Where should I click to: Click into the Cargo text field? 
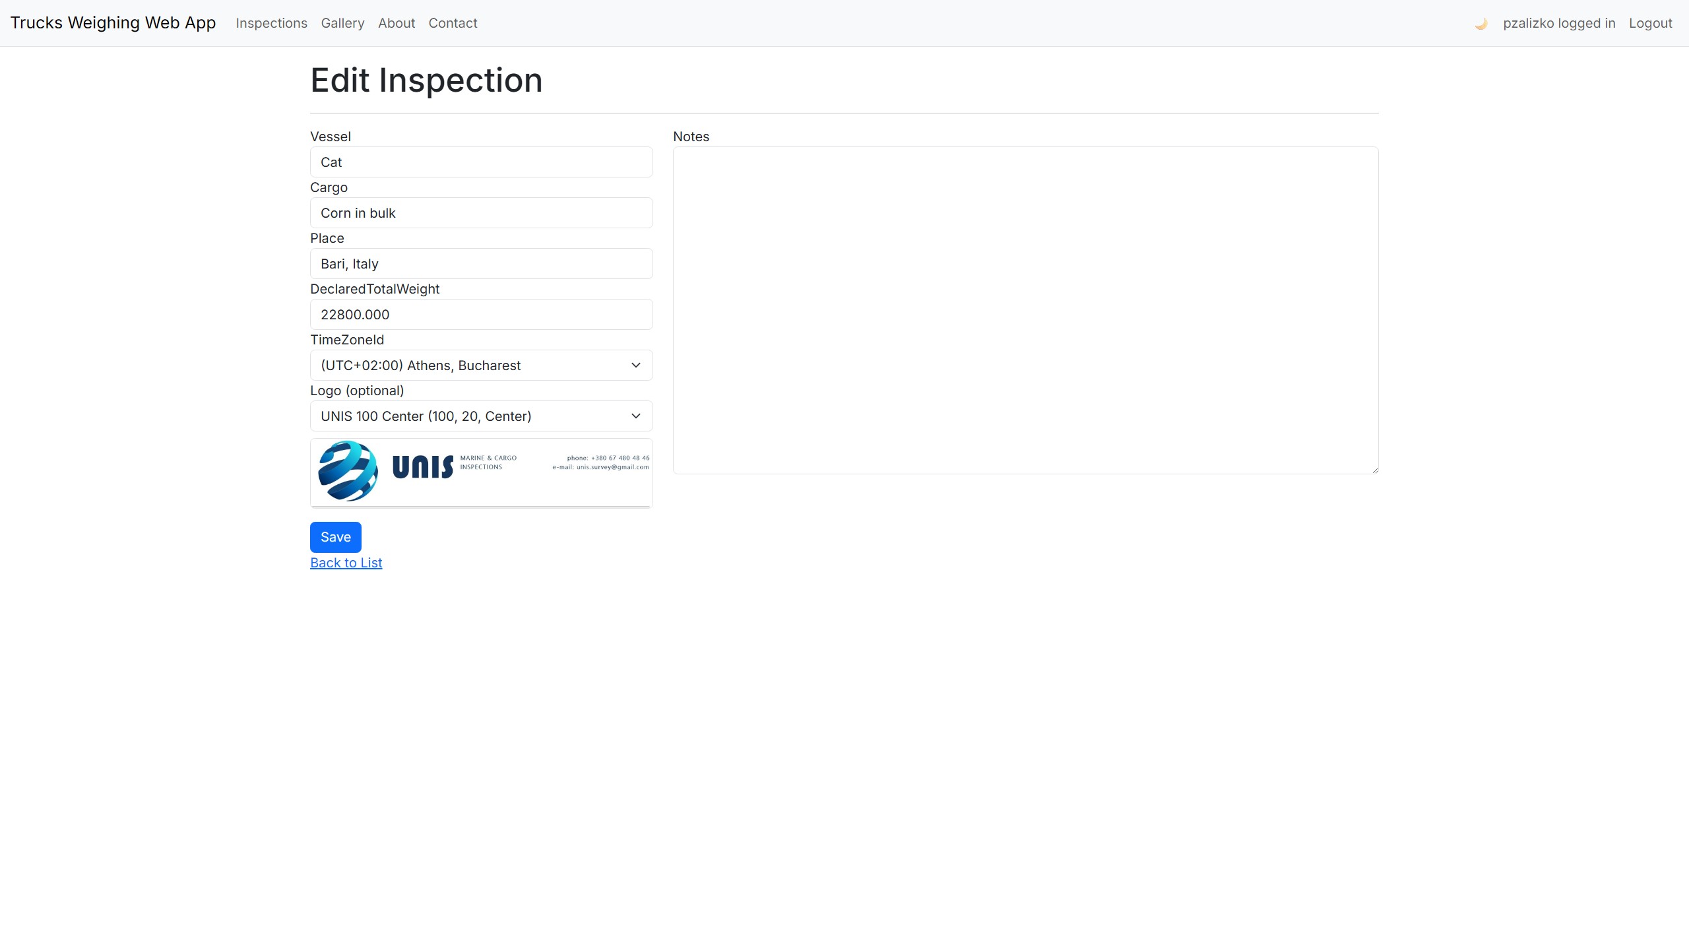(481, 213)
